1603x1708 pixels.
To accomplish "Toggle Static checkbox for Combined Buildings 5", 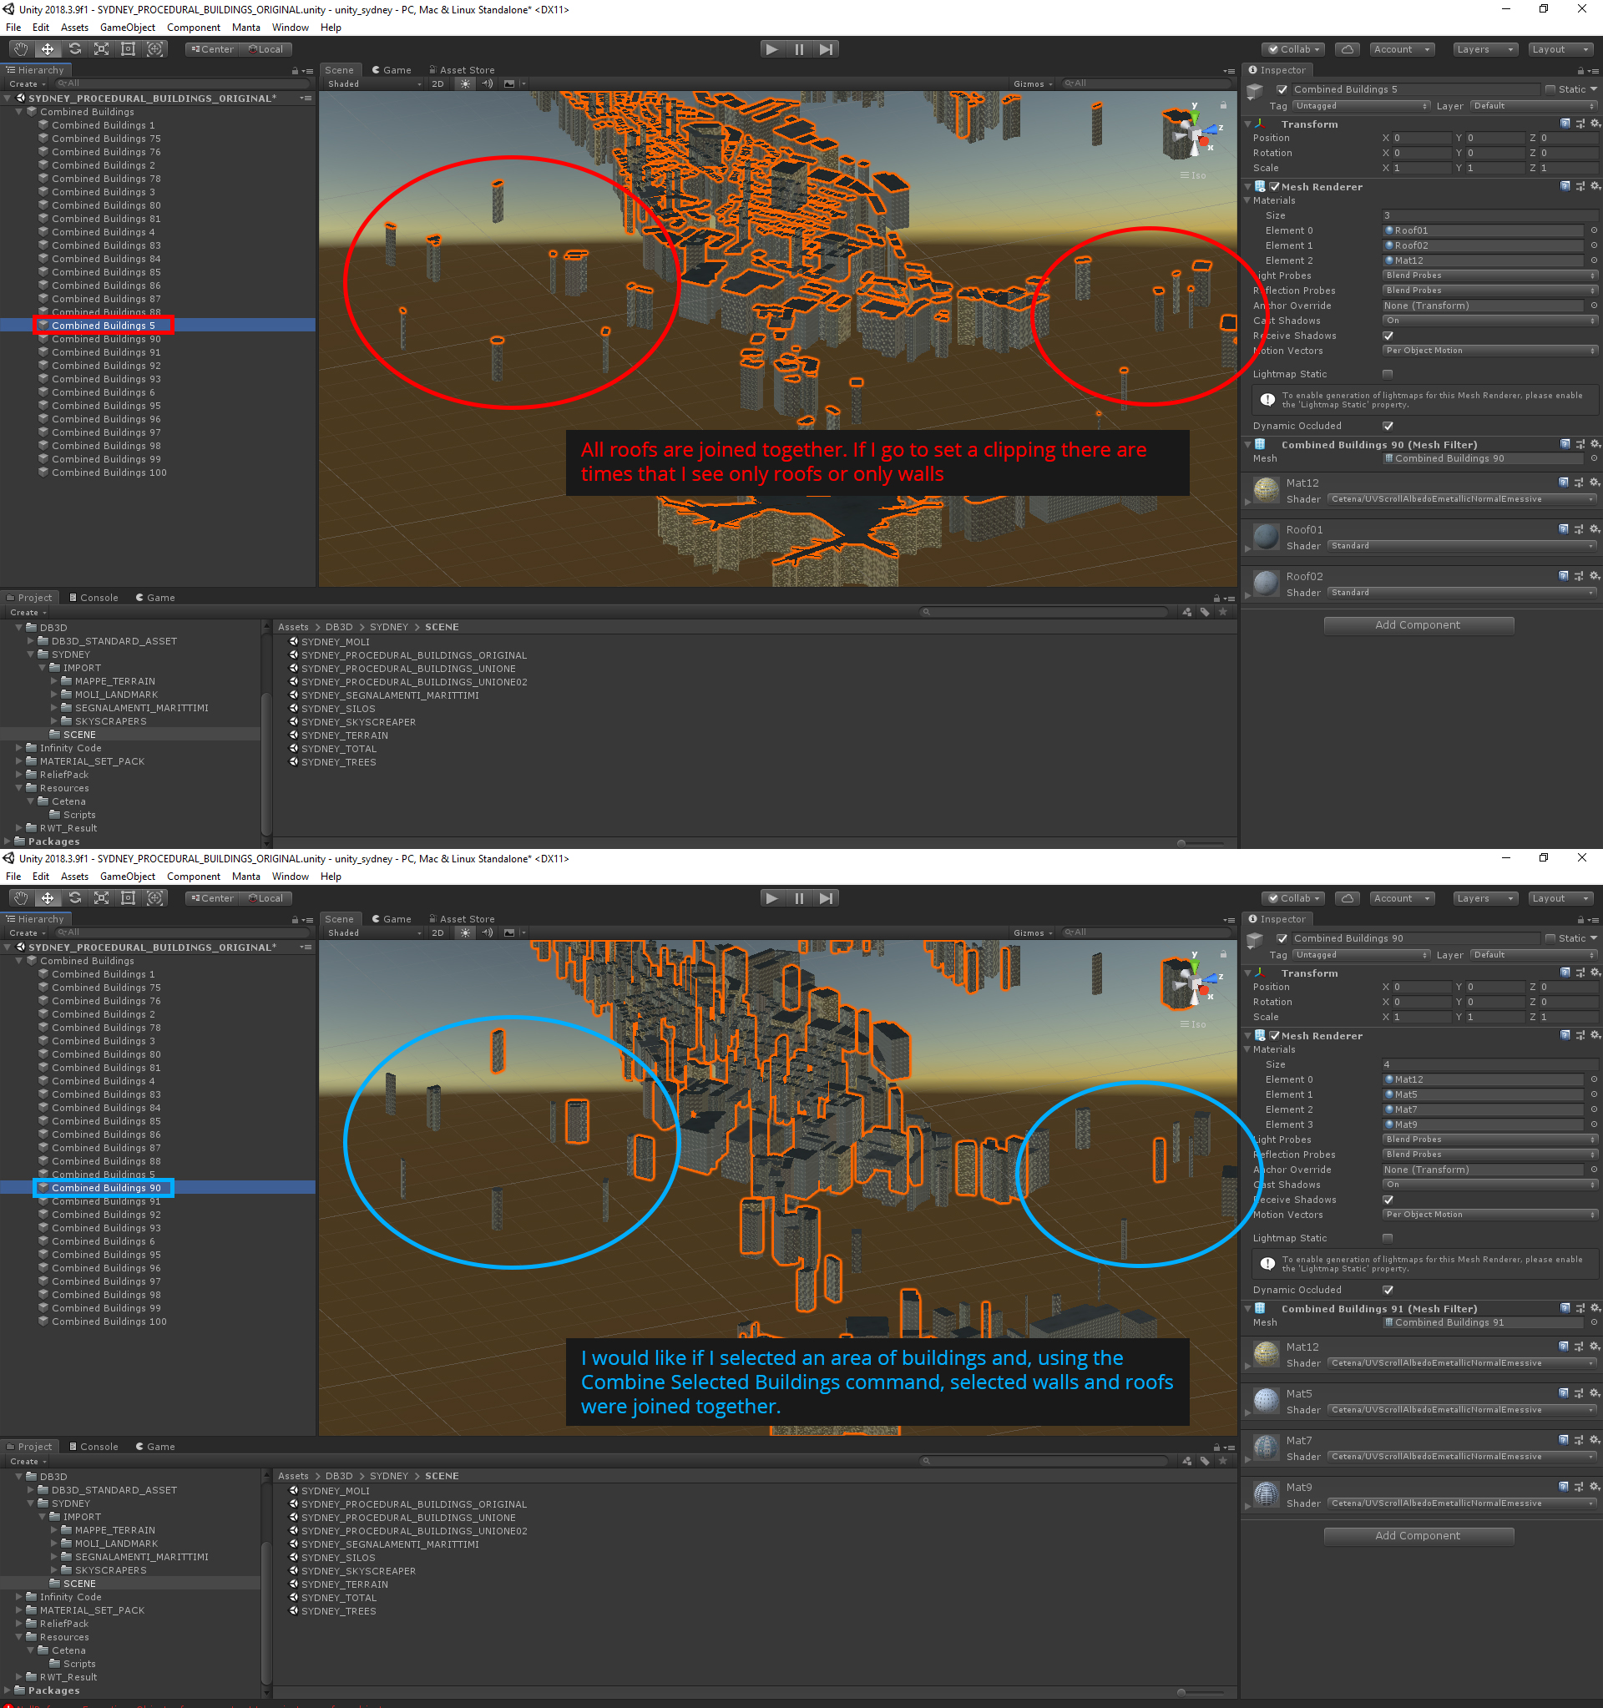I will click(x=1550, y=89).
